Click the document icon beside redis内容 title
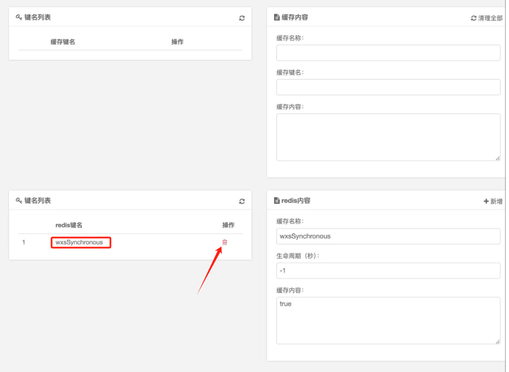The image size is (509, 372). [x=276, y=201]
